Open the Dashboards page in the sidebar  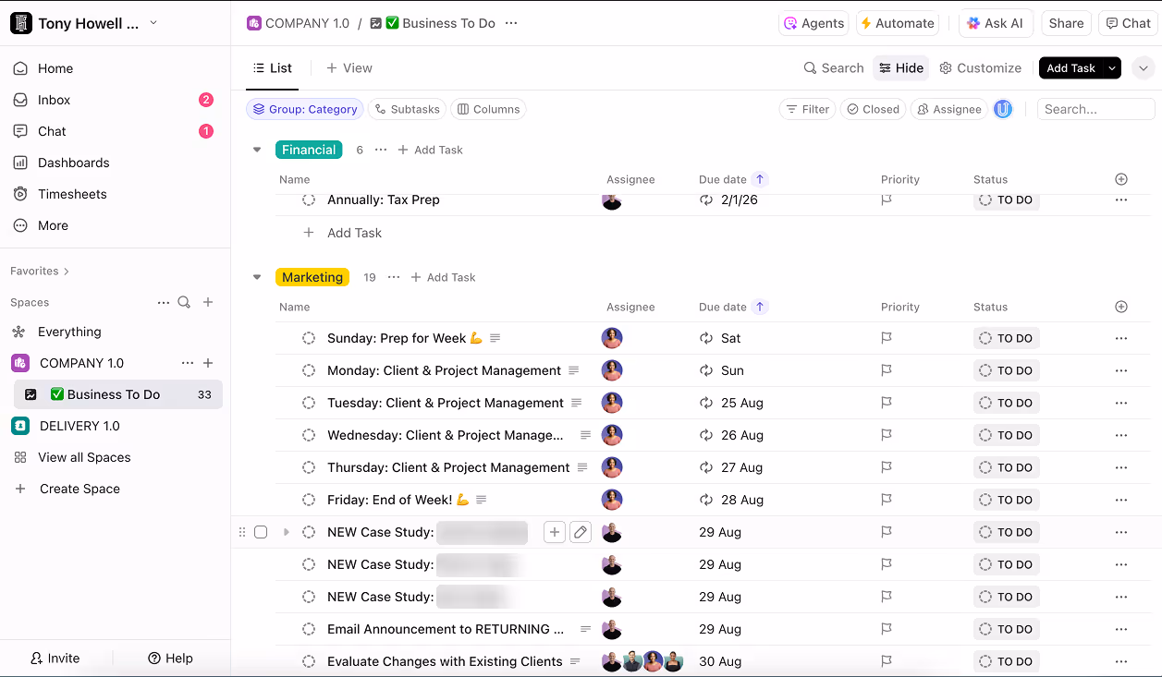click(73, 163)
